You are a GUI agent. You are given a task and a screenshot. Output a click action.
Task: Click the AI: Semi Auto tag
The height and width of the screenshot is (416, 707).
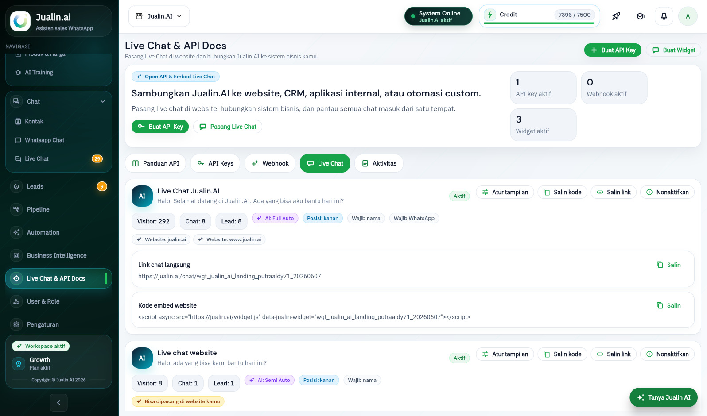269,380
